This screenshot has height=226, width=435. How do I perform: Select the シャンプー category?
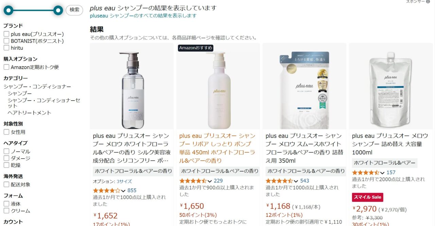point(20,93)
